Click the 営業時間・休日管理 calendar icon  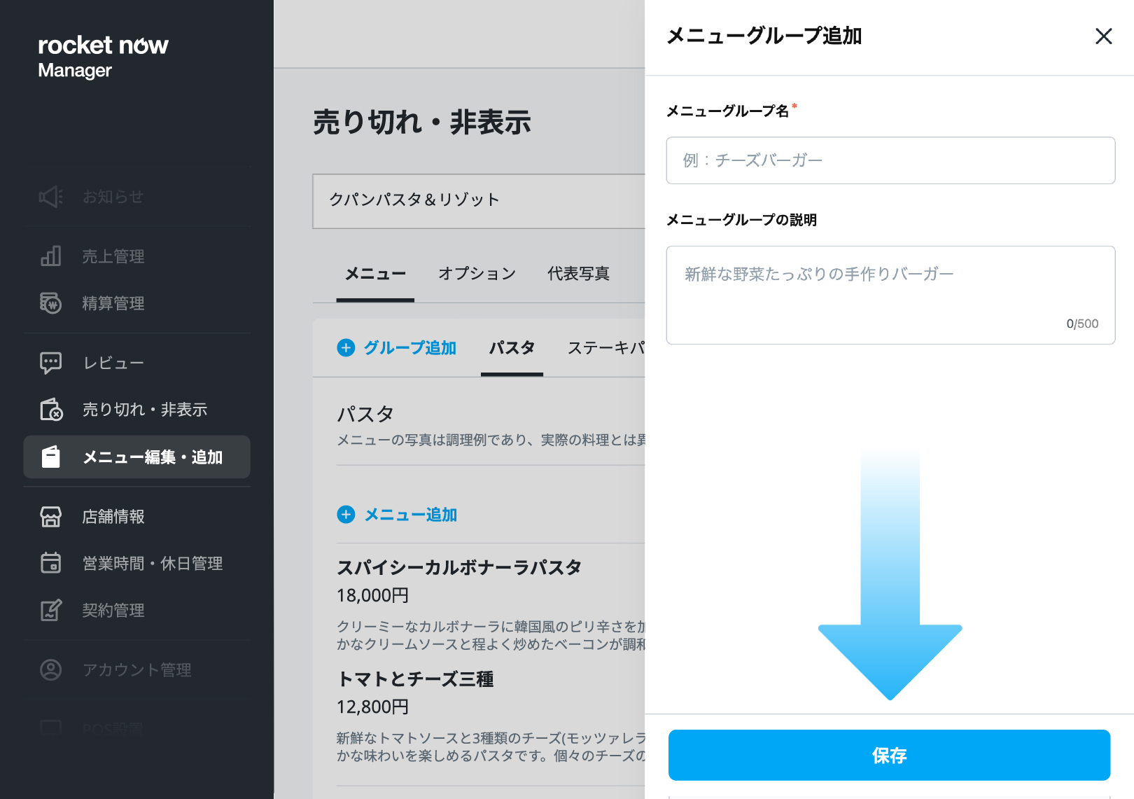(51, 563)
